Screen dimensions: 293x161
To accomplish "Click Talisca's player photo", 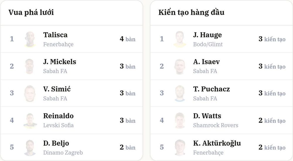I will pyautogui.click(x=30, y=39).
